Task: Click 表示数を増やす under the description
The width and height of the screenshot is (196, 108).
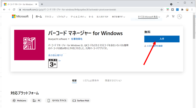Action: (56, 55)
